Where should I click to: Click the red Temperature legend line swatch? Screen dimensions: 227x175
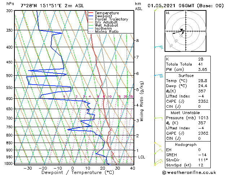[x=91, y=13]
